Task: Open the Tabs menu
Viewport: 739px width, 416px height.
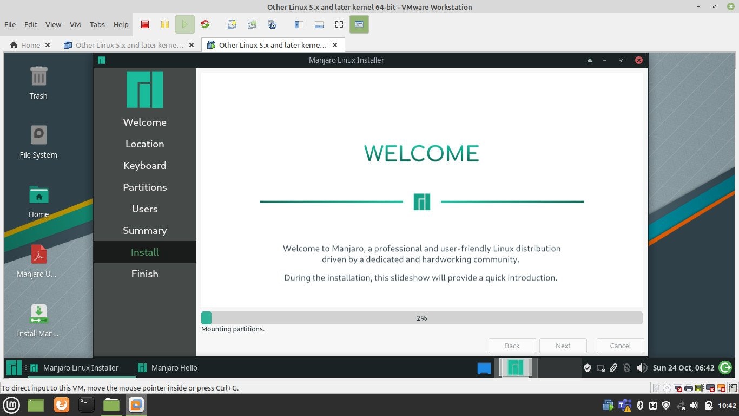Action: point(97,24)
